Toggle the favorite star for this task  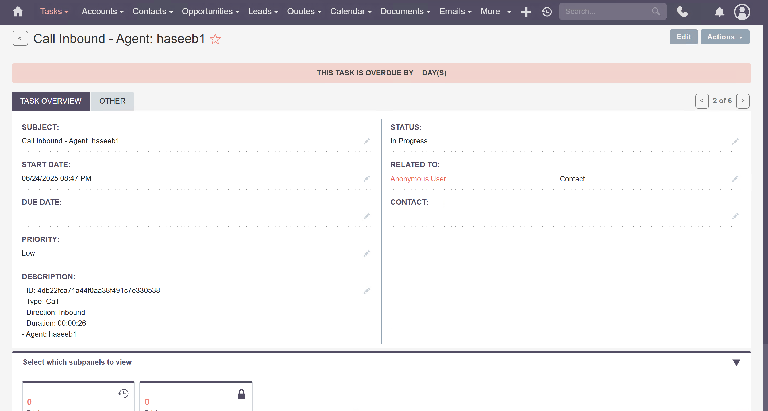[215, 39]
